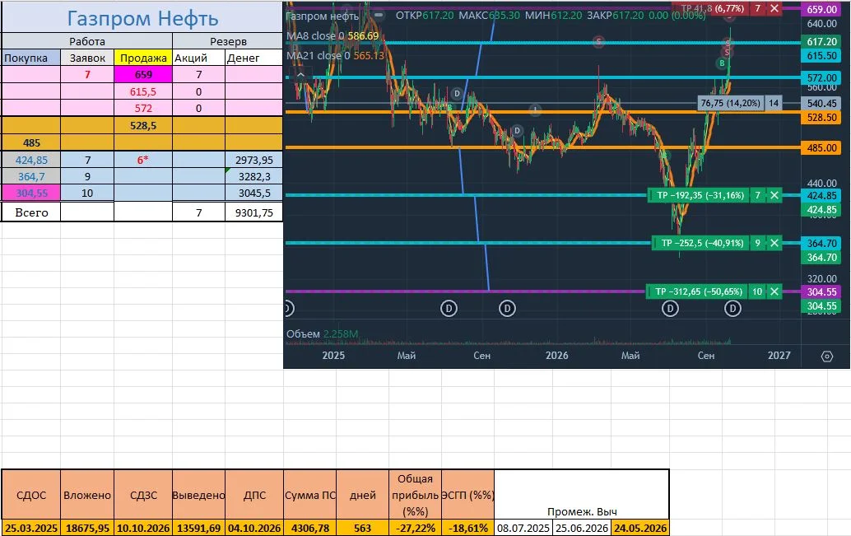The image size is (851, 536).
Task: Click the 659.00 purple price label
Action: (821, 9)
